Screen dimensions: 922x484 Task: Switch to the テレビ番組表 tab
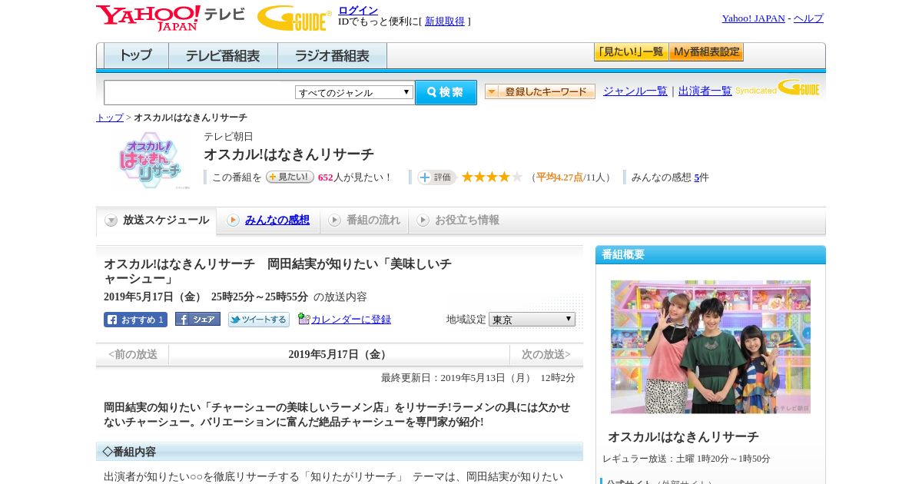[223, 56]
